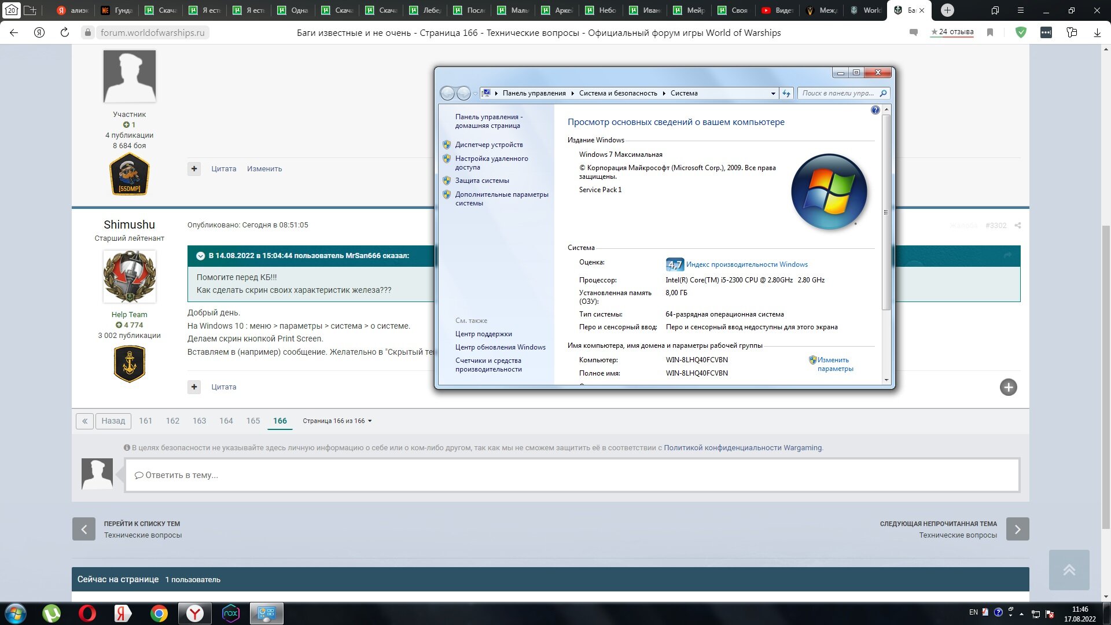Open Shimushu's avatar image
Viewport: 1111px width, 625px height.
pos(130,276)
